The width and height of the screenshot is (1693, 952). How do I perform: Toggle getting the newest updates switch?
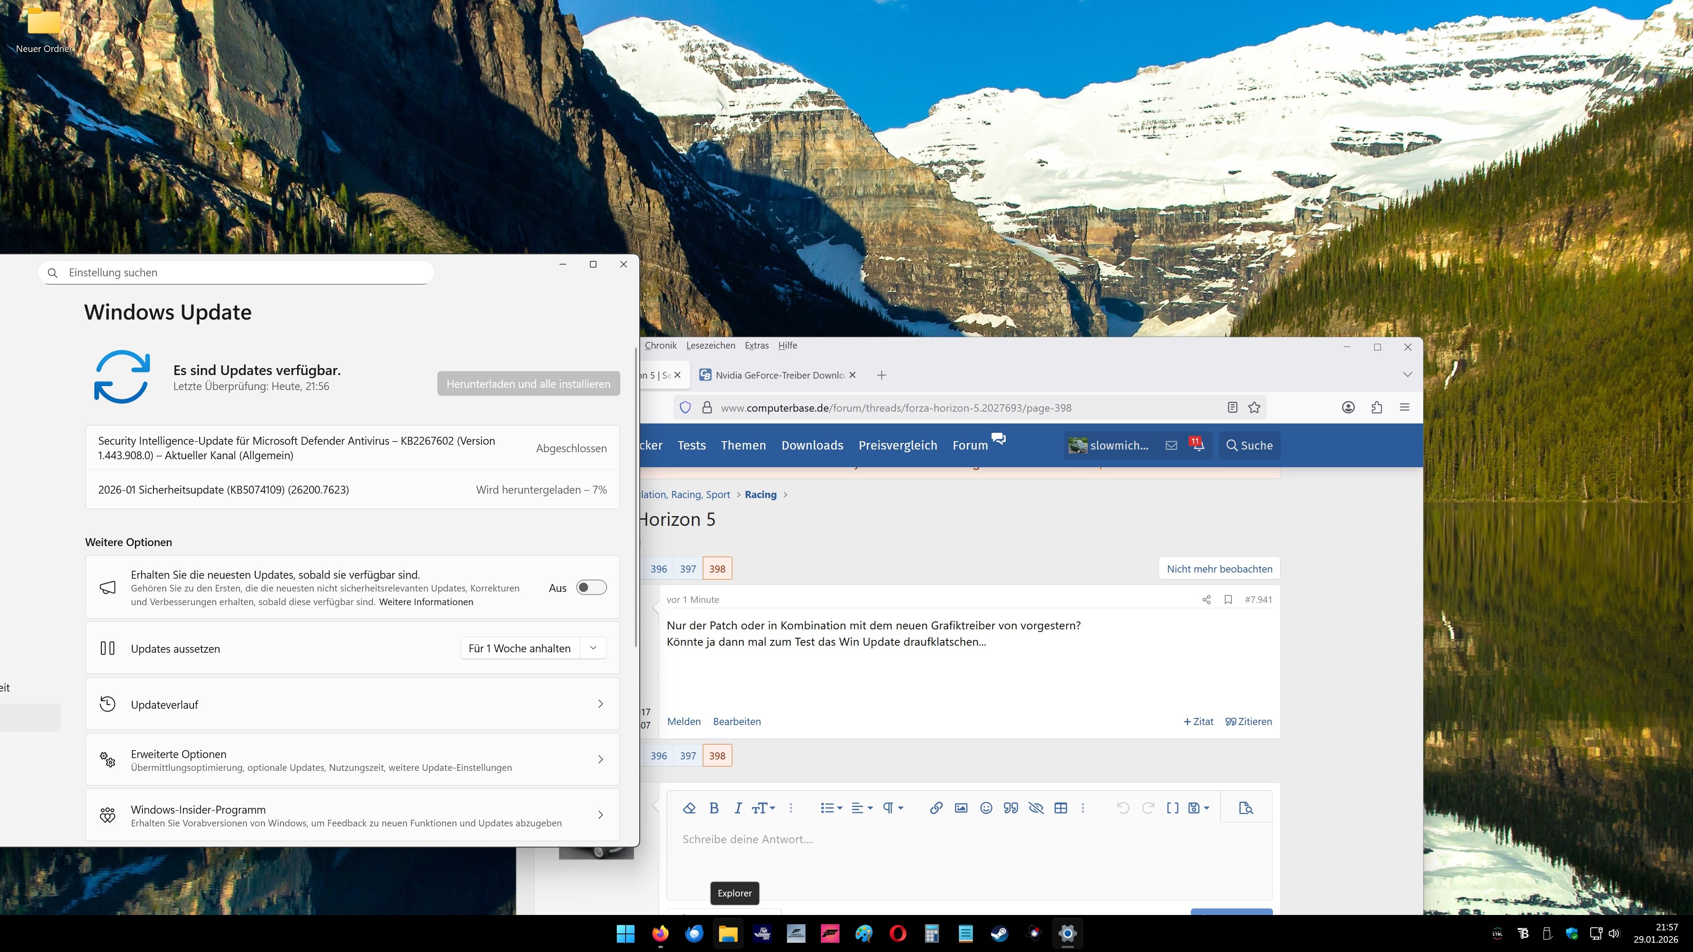pos(591,588)
